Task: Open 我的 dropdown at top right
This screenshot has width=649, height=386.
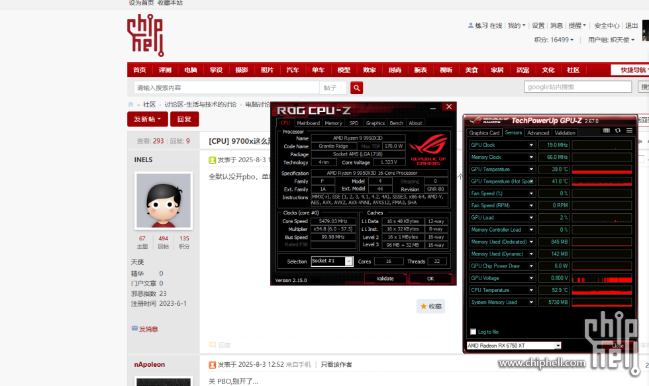Action: pyautogui.click(x=516, y=26)
